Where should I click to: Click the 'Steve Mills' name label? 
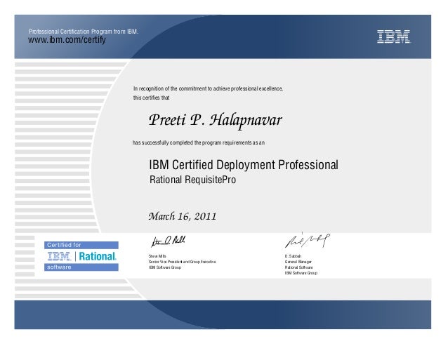point(157,256)
